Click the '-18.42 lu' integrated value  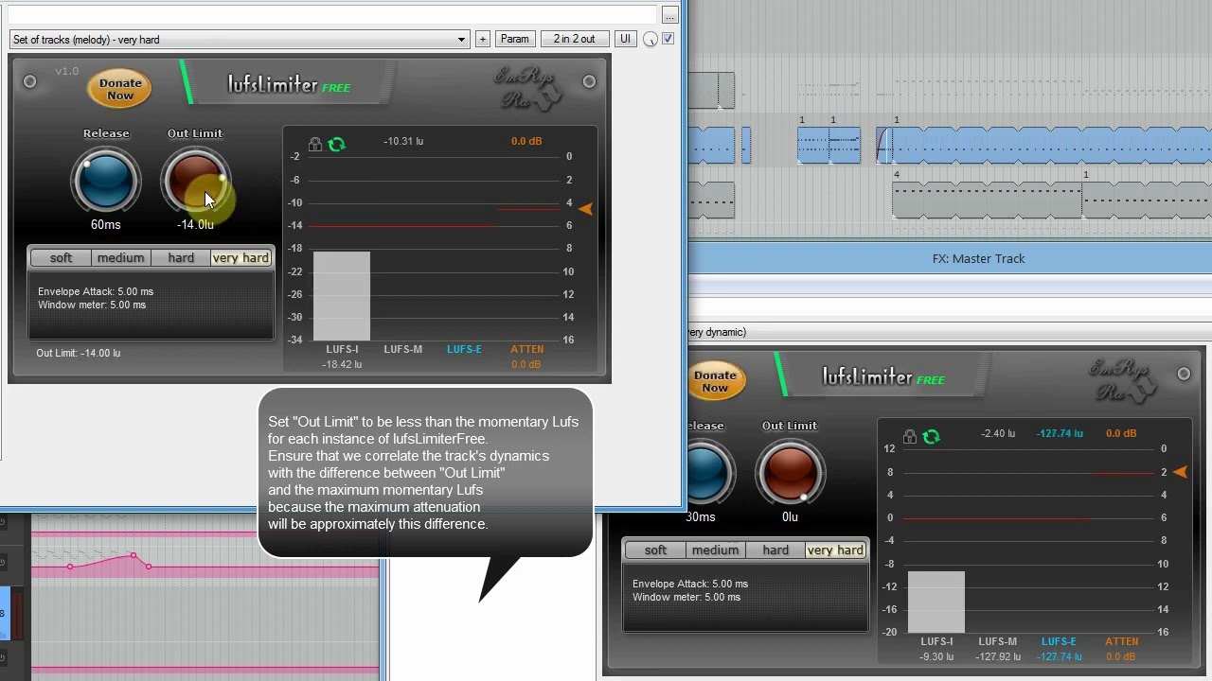click(x=342, y=364)
